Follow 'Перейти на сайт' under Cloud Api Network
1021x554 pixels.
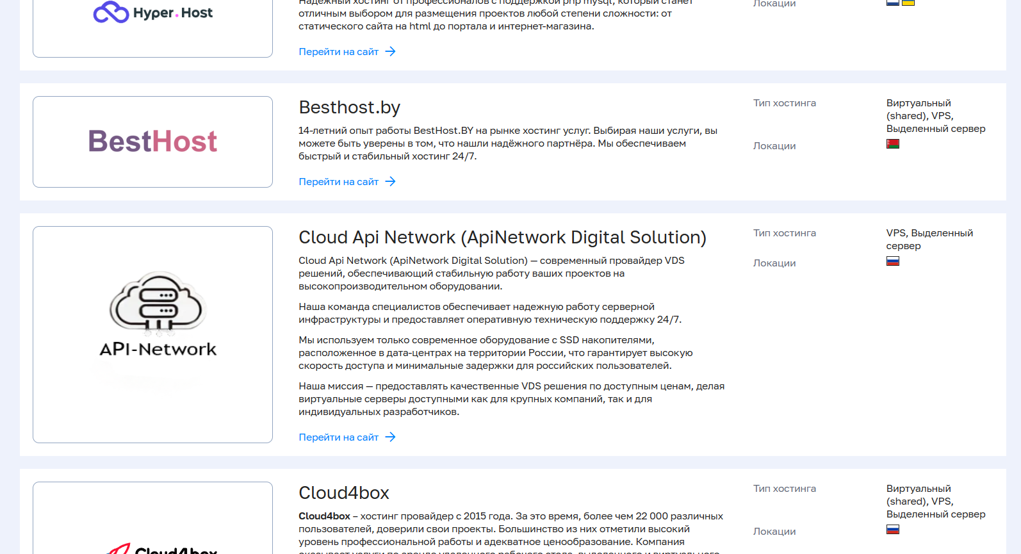[338, 437]
